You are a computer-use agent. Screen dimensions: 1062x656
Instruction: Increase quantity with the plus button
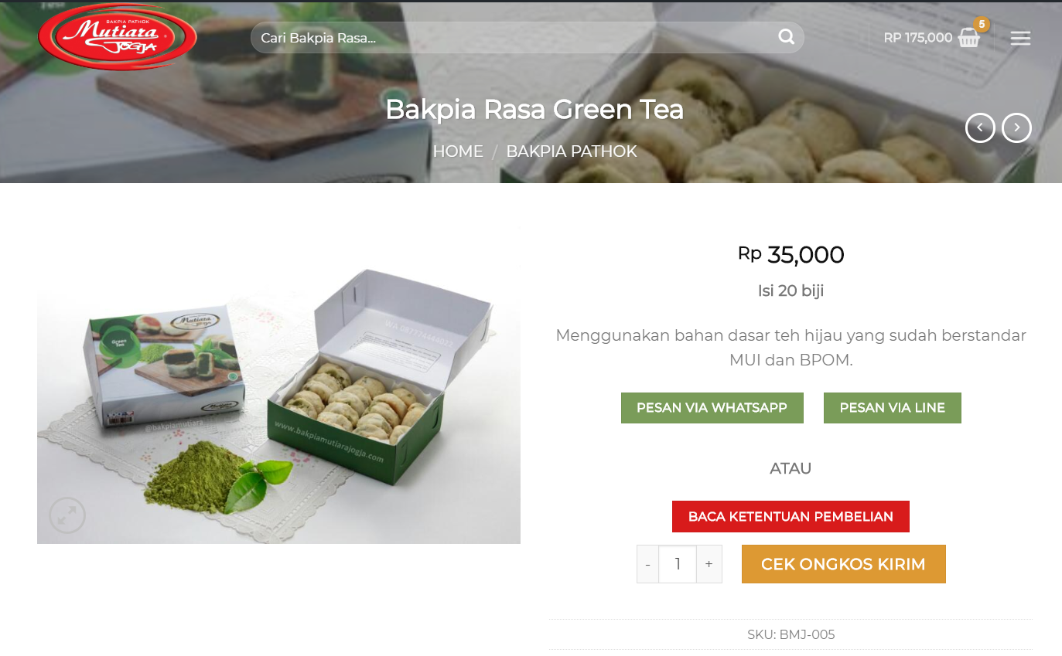click(x=709, y=564)
